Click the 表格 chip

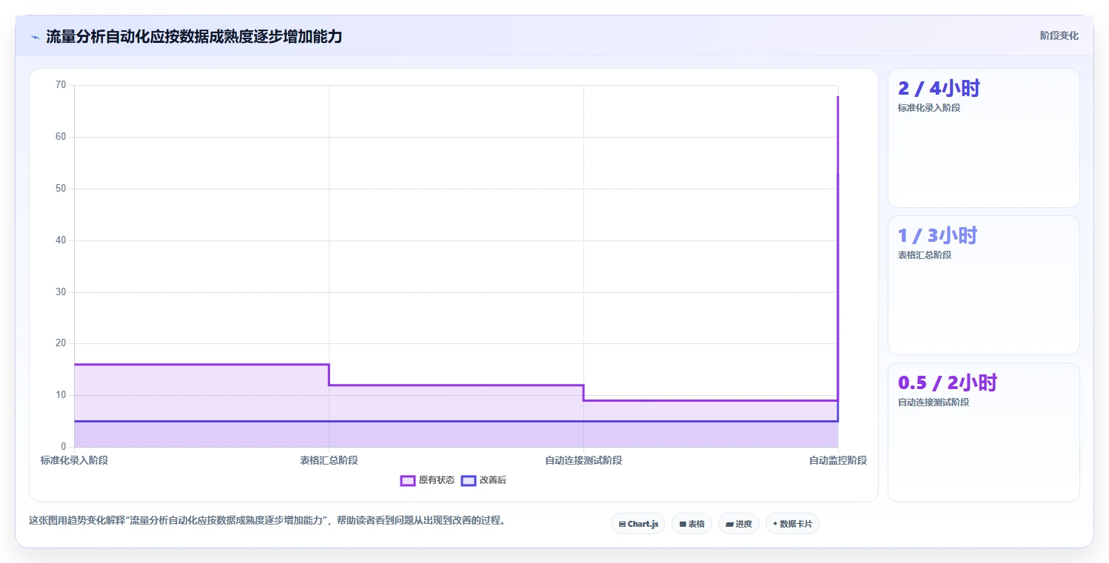(x=691, y=524)
